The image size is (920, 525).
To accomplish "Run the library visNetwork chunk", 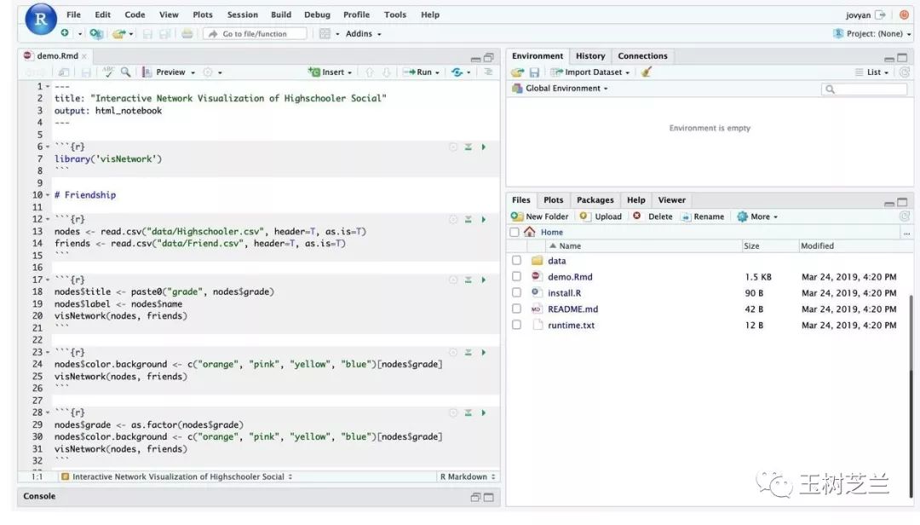I will (x=484, y=147).
